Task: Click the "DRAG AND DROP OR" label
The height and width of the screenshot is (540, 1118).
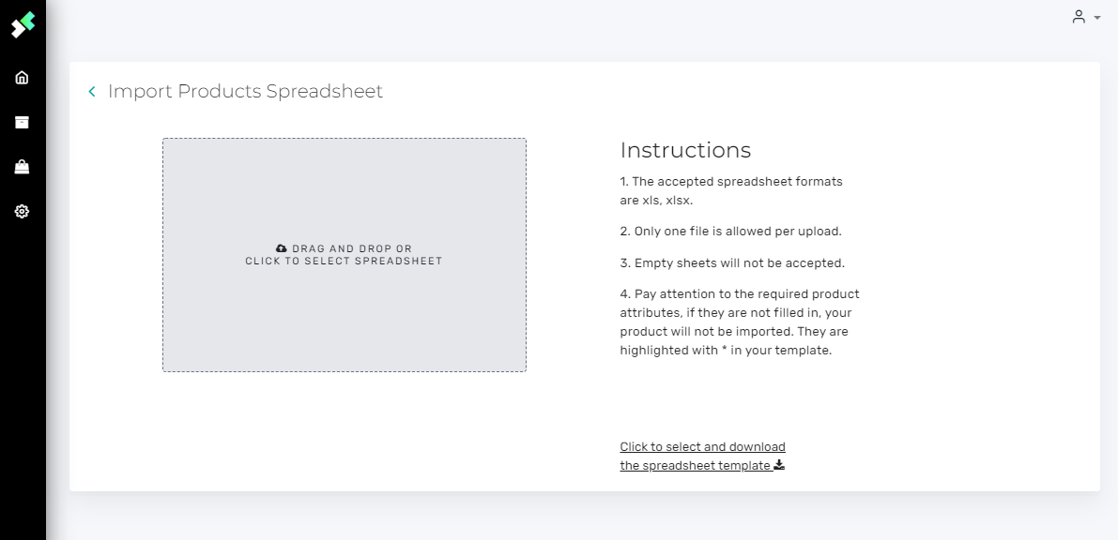Action: tap(352, 248)
